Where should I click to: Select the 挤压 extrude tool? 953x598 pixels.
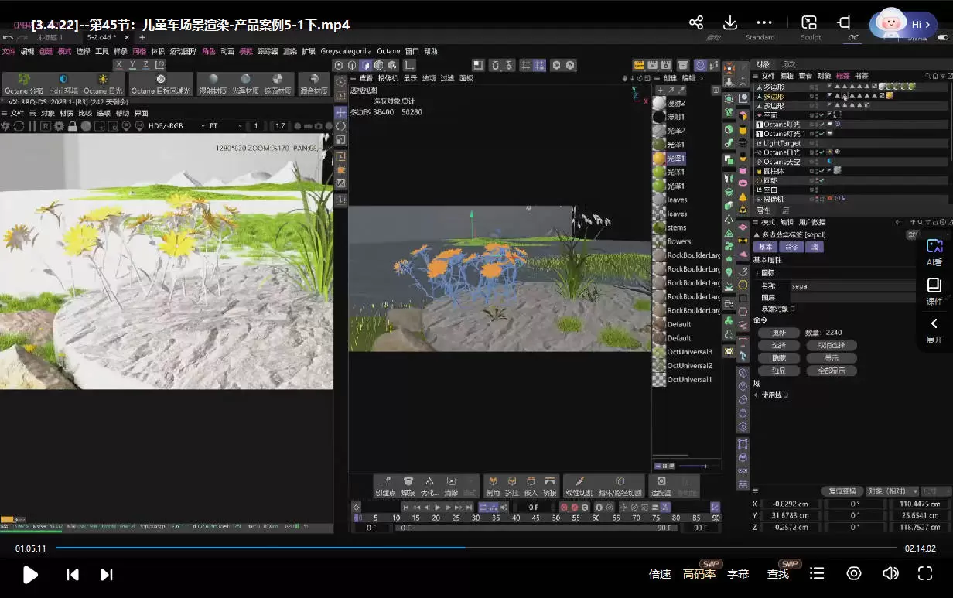pos(511,485)
